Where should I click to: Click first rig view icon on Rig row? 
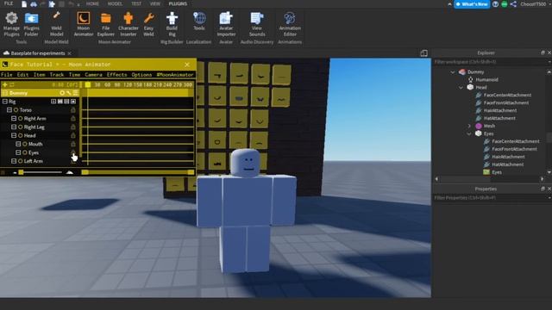(53, 102)
